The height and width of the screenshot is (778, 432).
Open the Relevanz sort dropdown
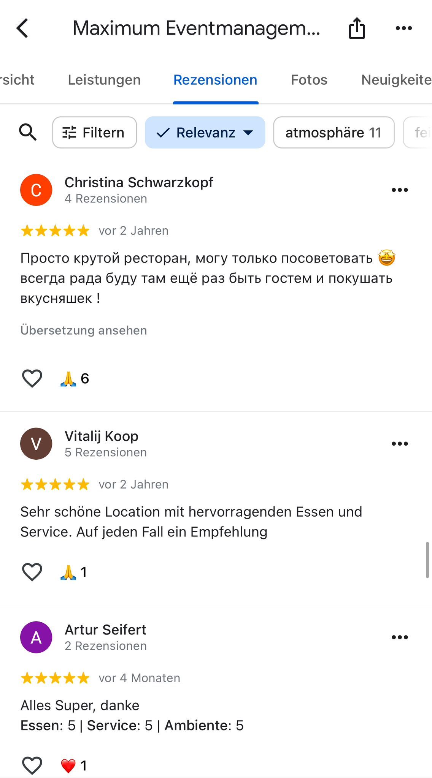[205, 133]
